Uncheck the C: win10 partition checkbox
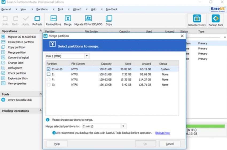Image resolution: width=227 pixels, height=150 pixels. click(49, 69)
